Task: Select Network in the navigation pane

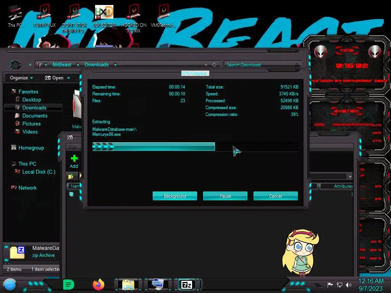Action: (x=27, y=188)
